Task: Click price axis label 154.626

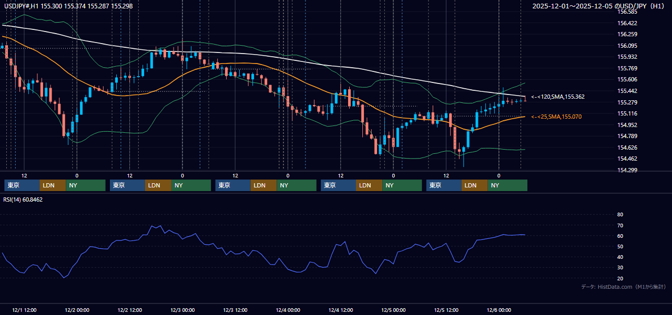Action: (627, 148)
